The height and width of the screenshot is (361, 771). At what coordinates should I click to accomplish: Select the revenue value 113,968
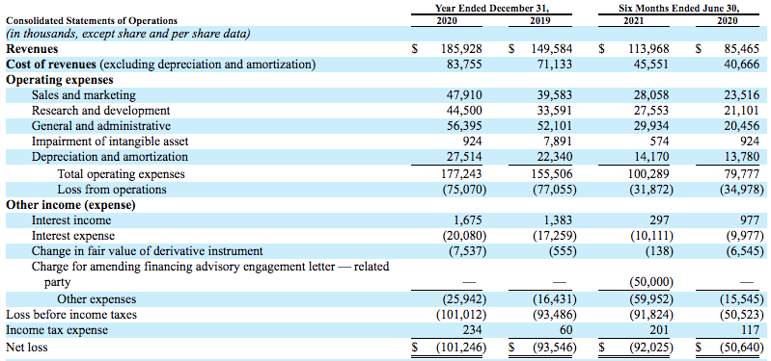click(649, 49)
